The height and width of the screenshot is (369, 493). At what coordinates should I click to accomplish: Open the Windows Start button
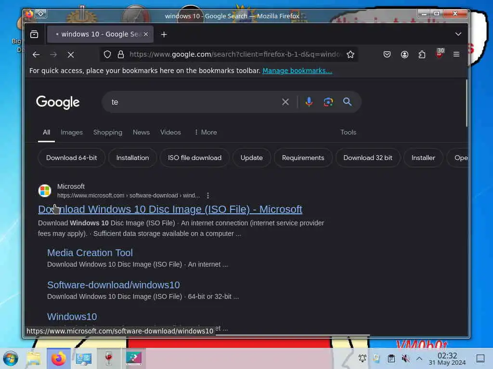pos(11,358)
